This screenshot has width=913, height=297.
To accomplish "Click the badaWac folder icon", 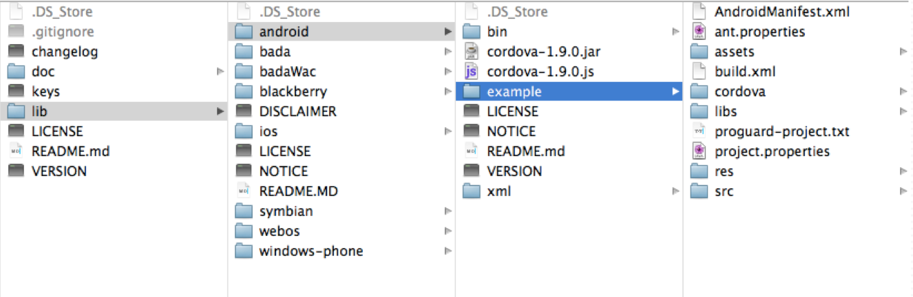I will pos(244,71).
